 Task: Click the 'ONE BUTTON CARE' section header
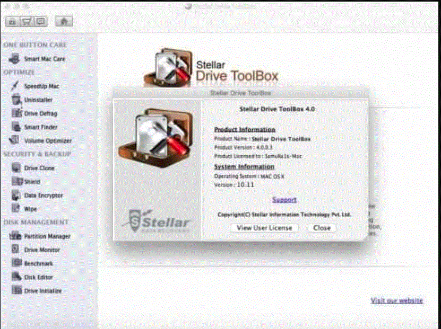click(x=35, y=45)
